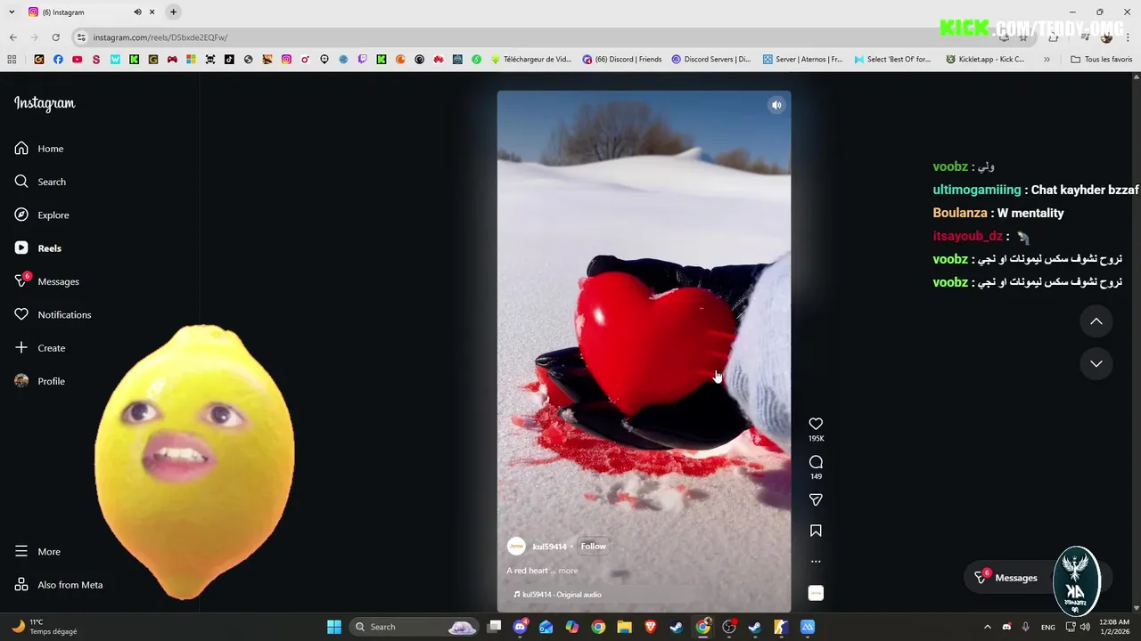Open the Discord | Friends bookmark
Screen dimensions: 1141x641
621,60
